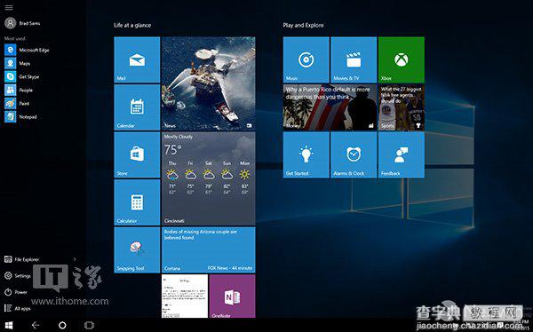The width and height of the screenshot is (533, 332).
Task: Open the Calculator tile
Action: (137, 202)
